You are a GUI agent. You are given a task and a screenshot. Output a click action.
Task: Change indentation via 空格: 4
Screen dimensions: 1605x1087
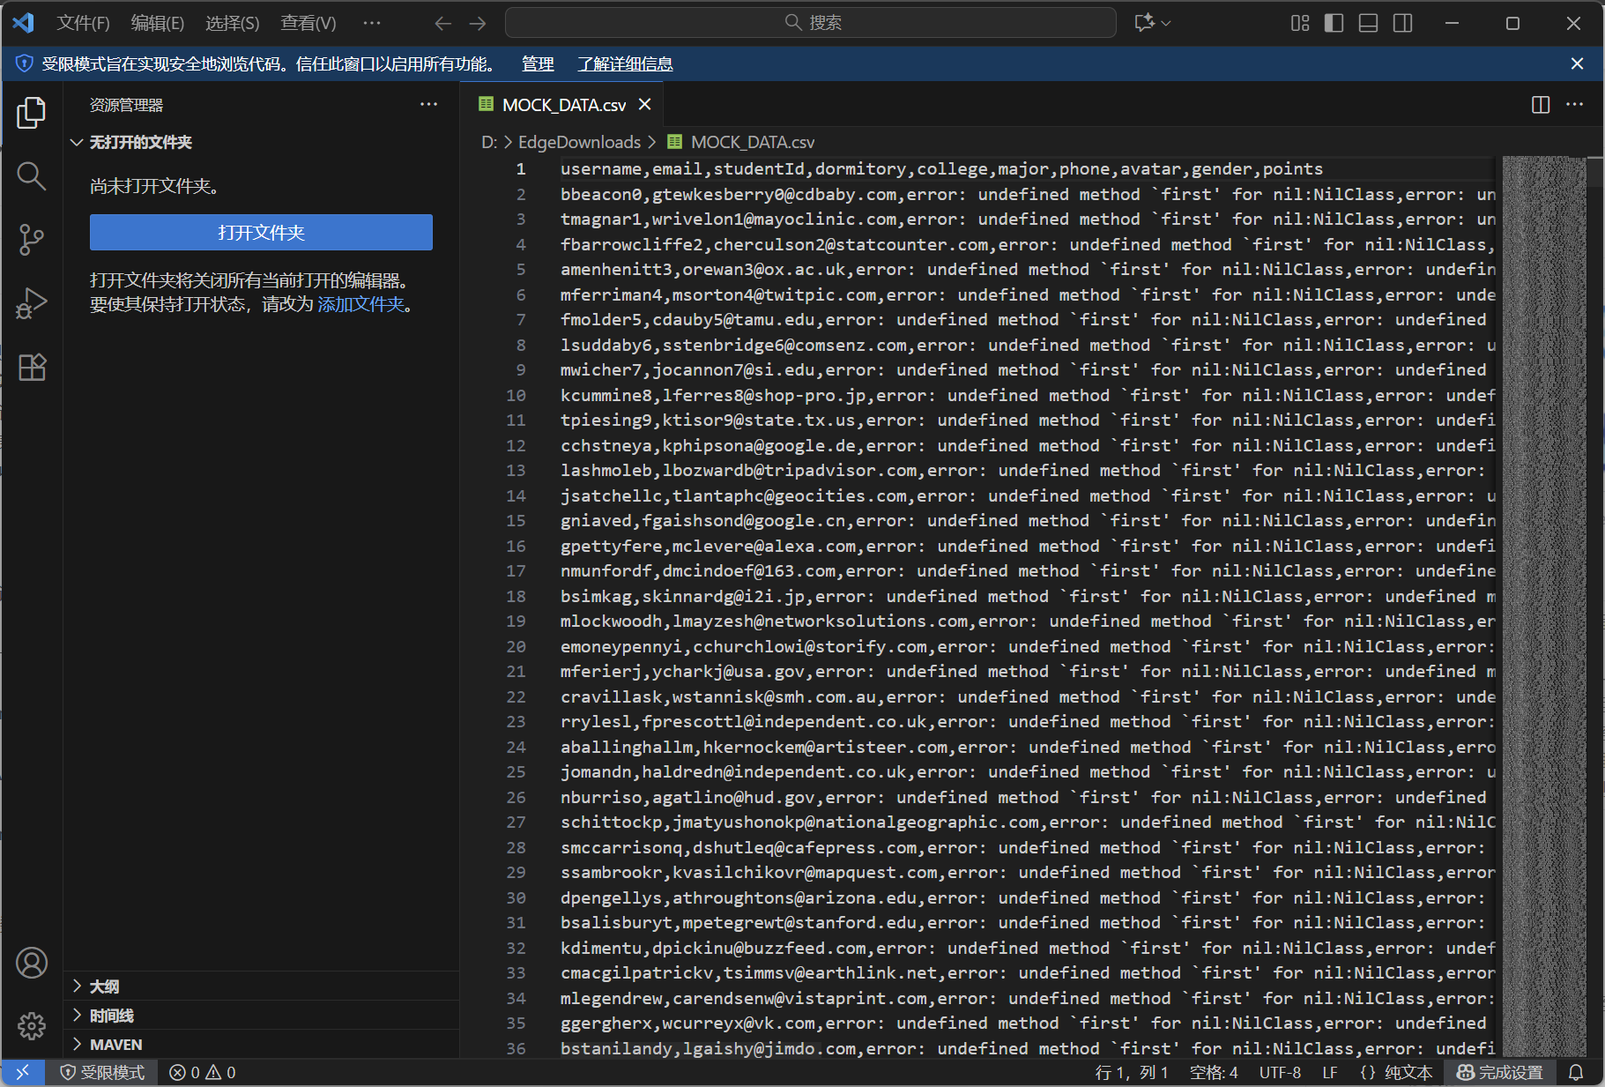(x=1215, y=1072)
